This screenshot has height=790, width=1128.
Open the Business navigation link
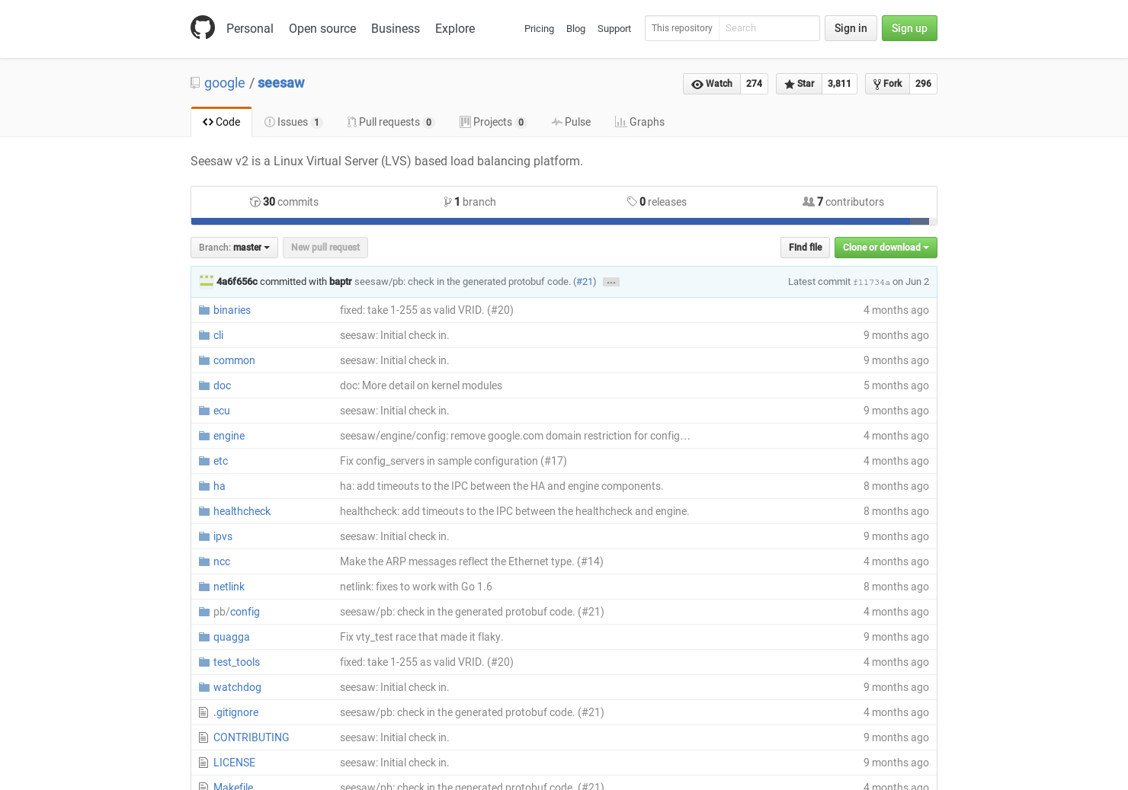[x=396, y=28]
